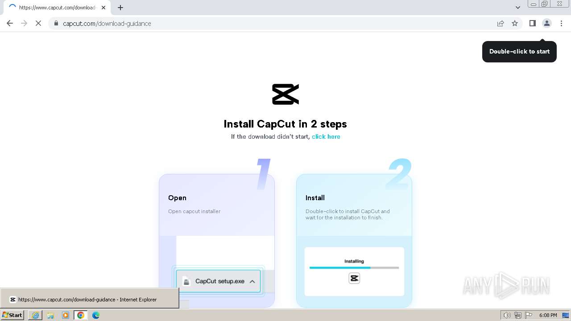Toggle the browser side panel
Viewport: 571px width, 321px height.
click(532, 23)
